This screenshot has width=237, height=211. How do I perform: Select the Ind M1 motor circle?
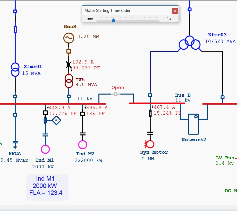45,149
